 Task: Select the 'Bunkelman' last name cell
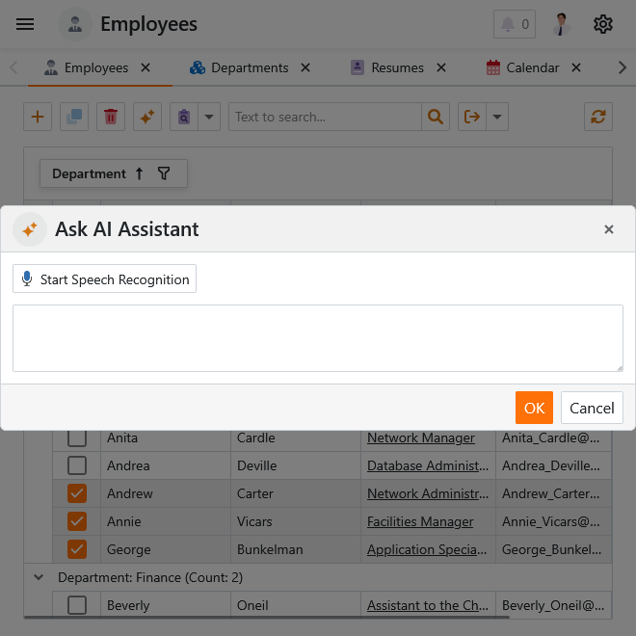point(296,549)
